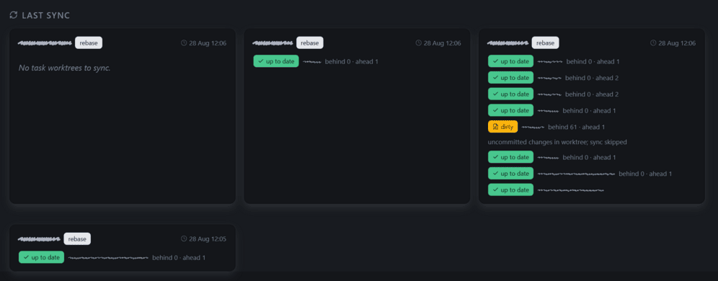Click the clock icon beside 28 Aug 12:05
The width and height of the screenshot is (718, 281).
click(x=184, y=239)
